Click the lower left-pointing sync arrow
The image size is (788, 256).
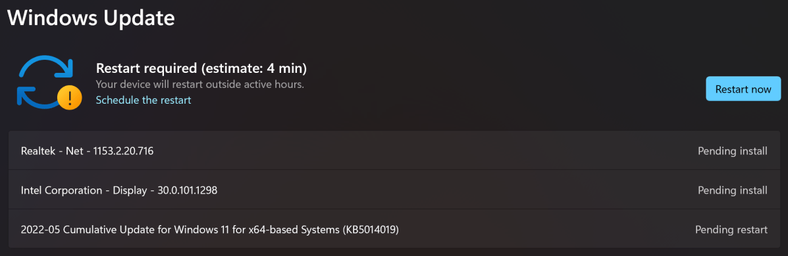pos(38,97)
